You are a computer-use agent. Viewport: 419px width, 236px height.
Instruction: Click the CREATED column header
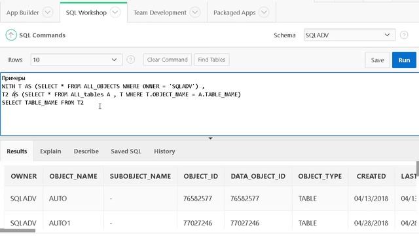click(371, 176)
